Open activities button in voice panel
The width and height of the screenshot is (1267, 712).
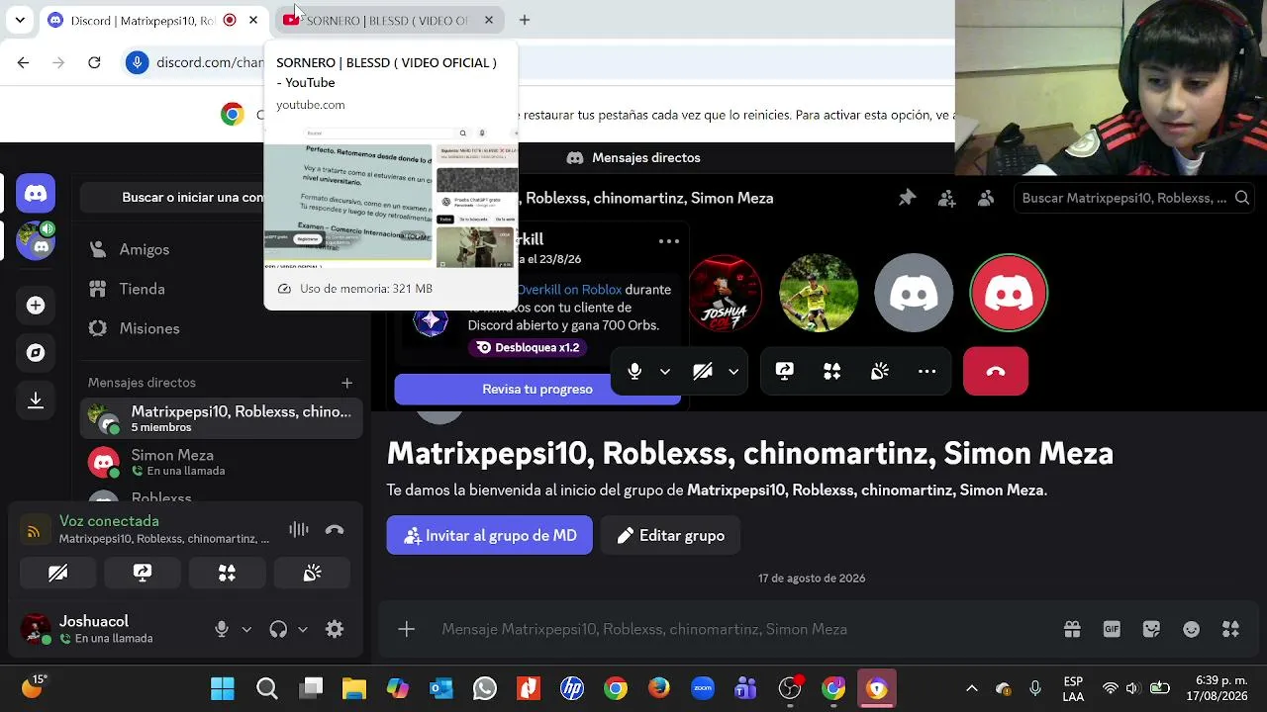(227, 573)
